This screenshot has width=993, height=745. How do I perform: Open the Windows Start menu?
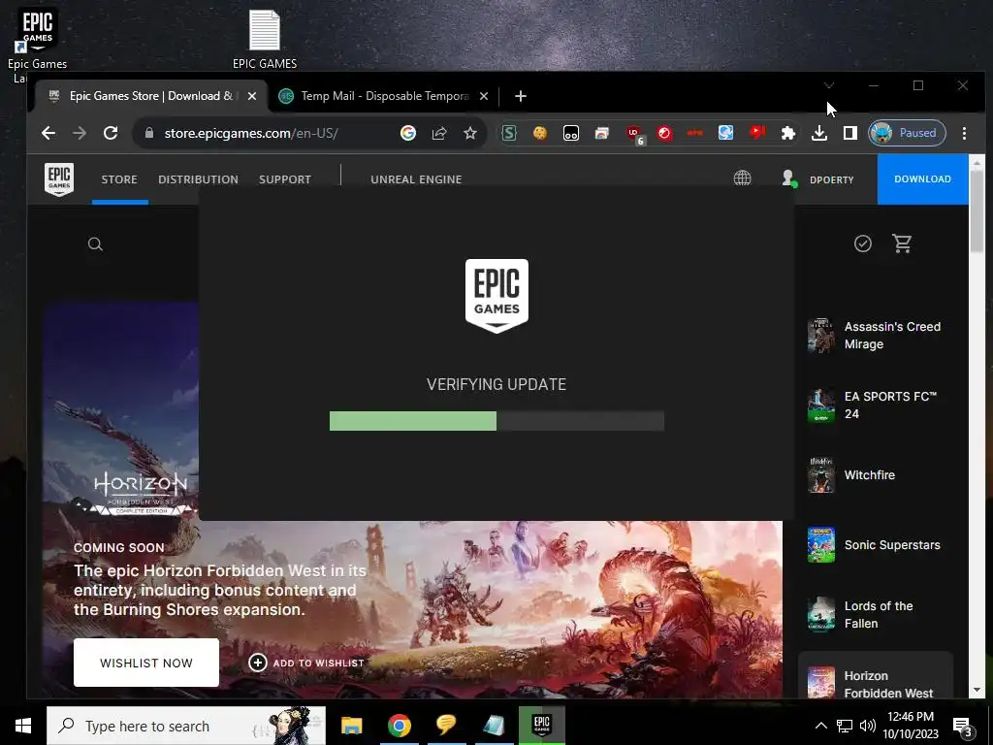[23, 726]
